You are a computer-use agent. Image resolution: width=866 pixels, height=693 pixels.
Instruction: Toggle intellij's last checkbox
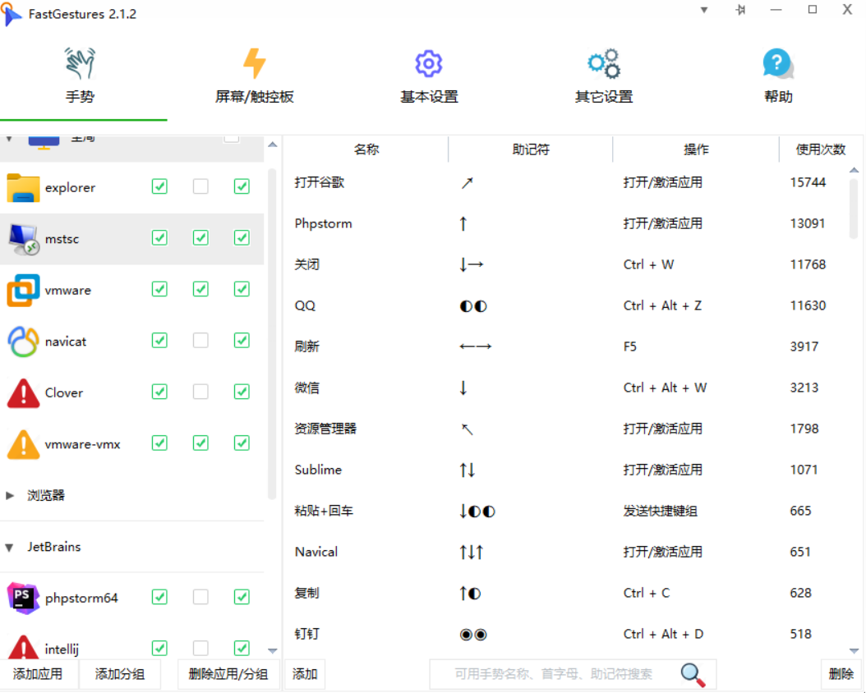tap(242, 648)
